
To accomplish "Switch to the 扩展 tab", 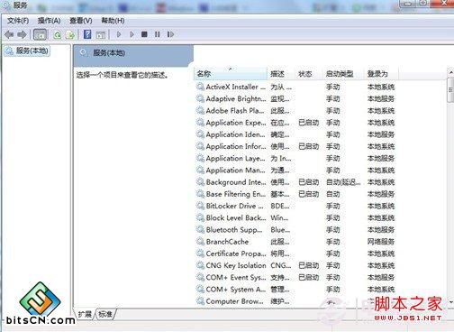I will coord(85,314).
